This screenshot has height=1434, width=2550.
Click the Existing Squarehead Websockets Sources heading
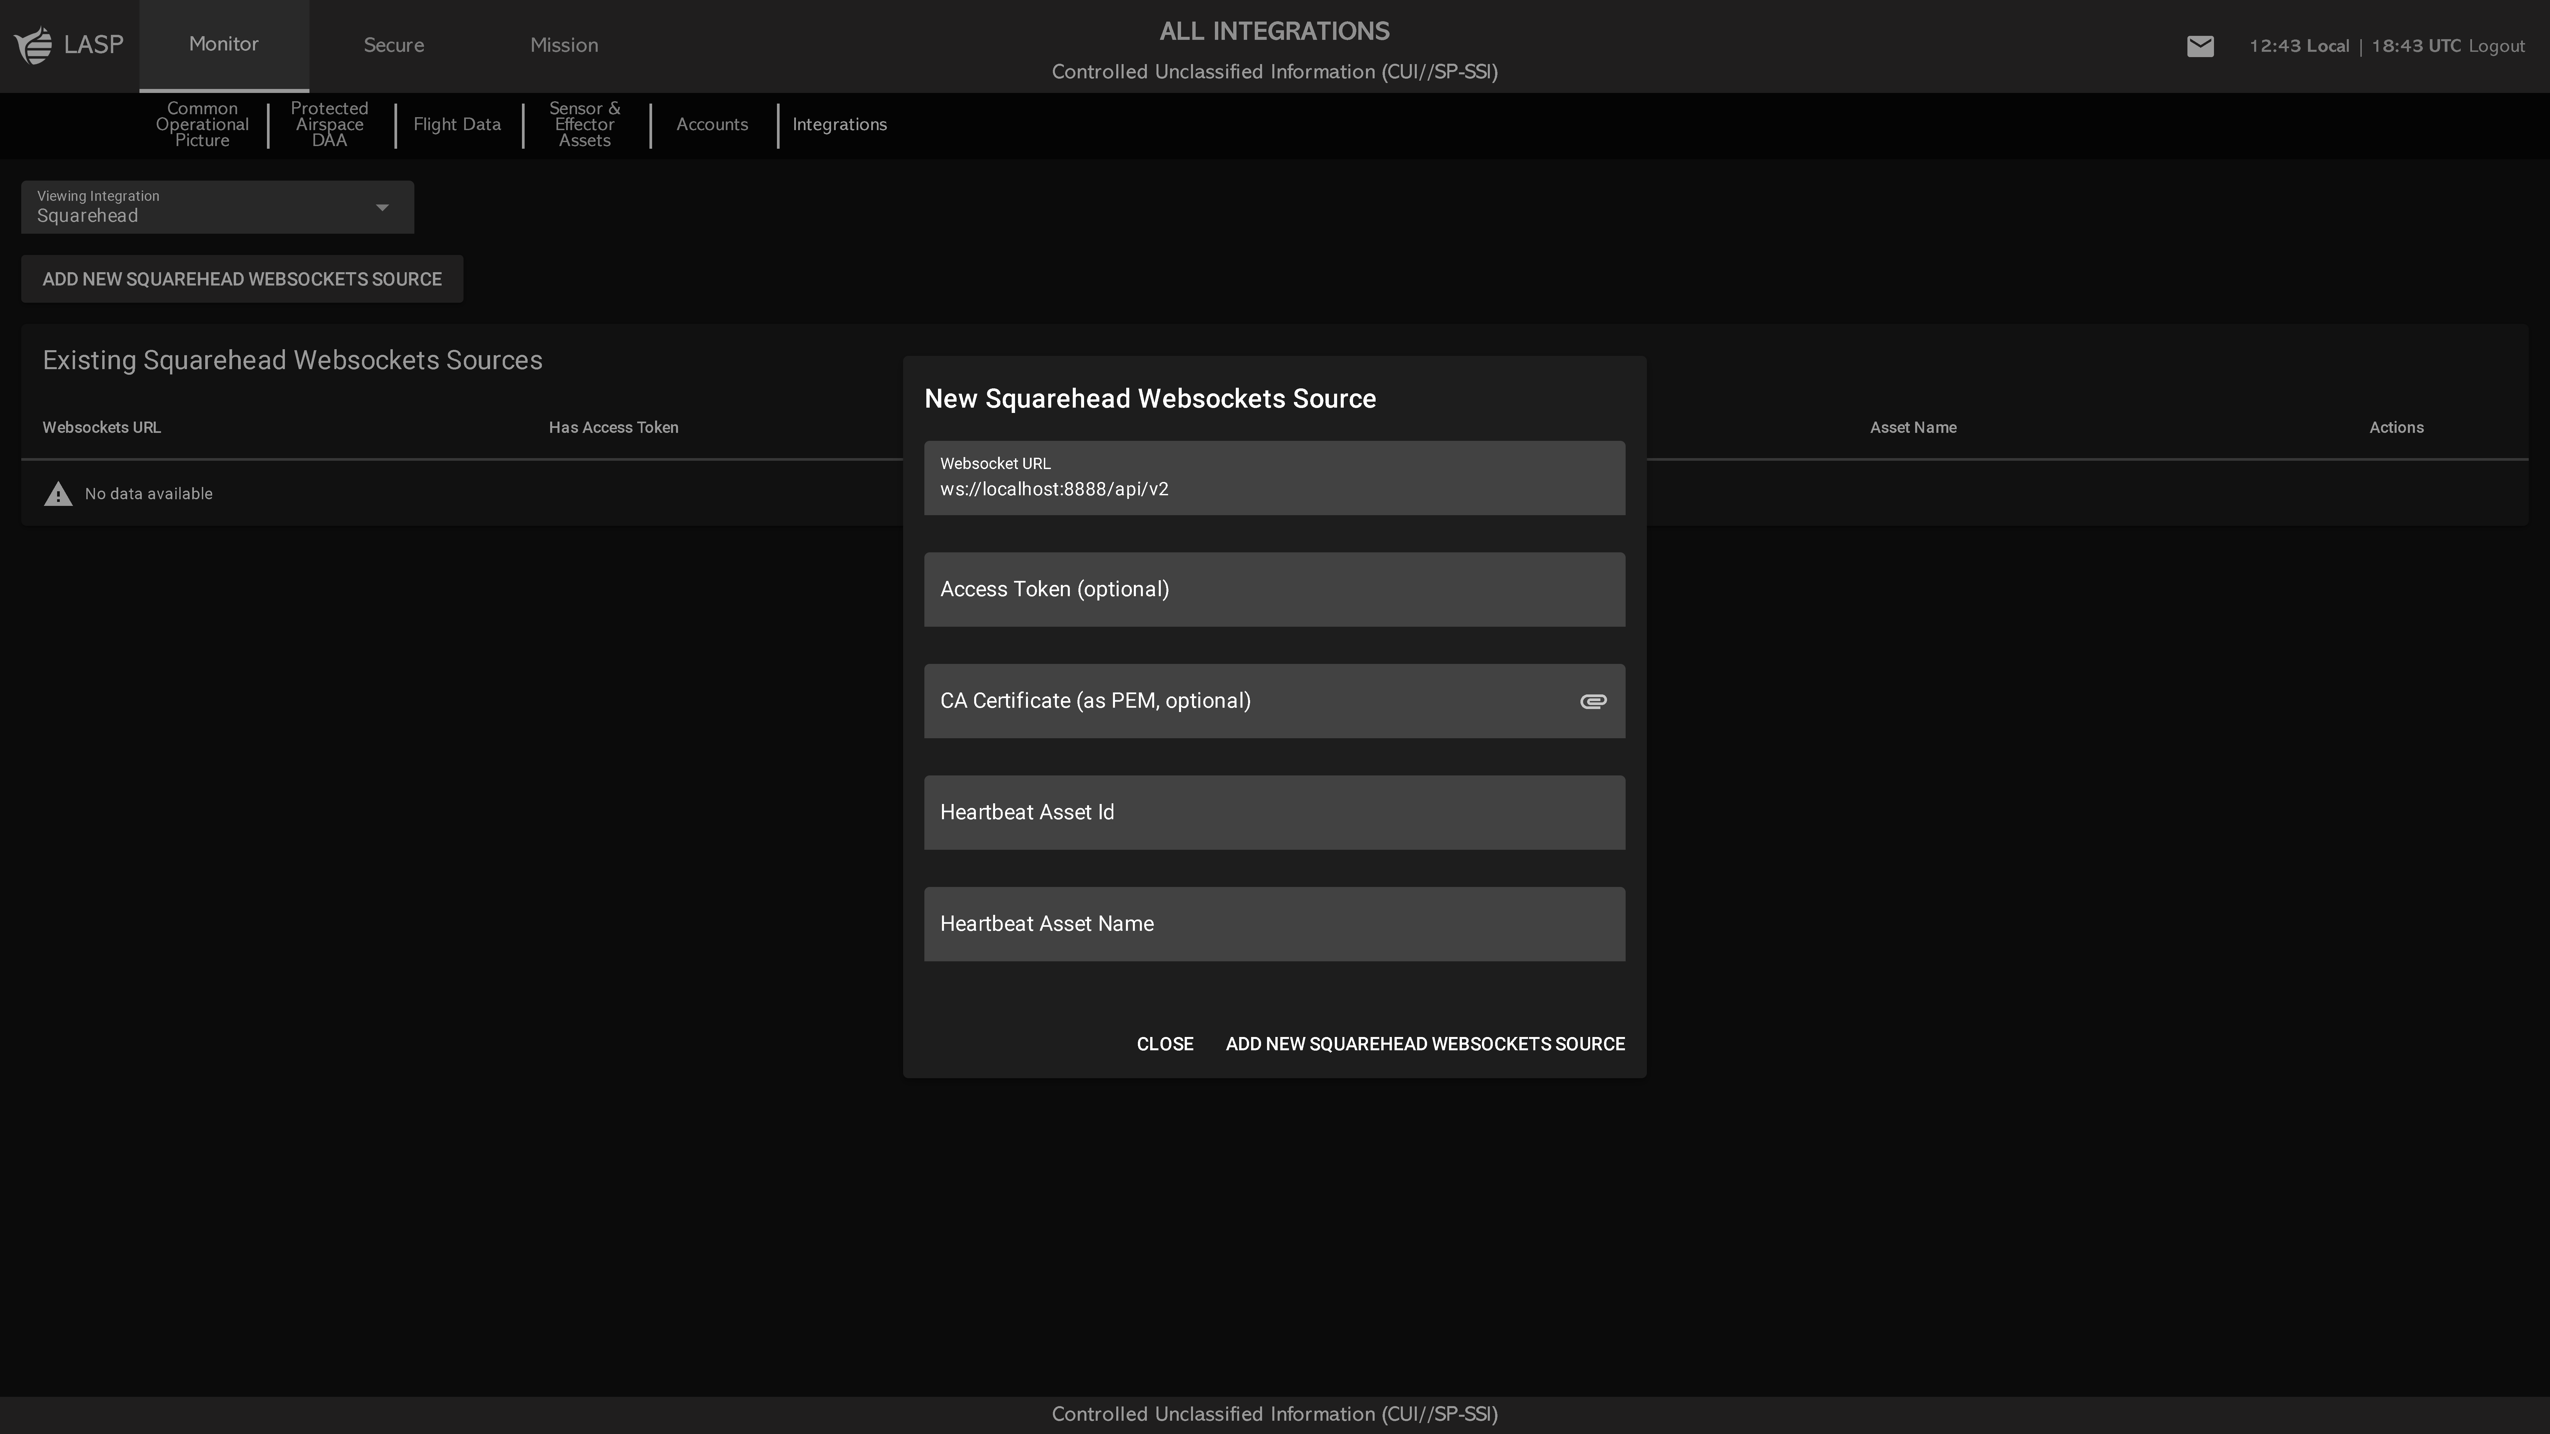coord(292,360)
